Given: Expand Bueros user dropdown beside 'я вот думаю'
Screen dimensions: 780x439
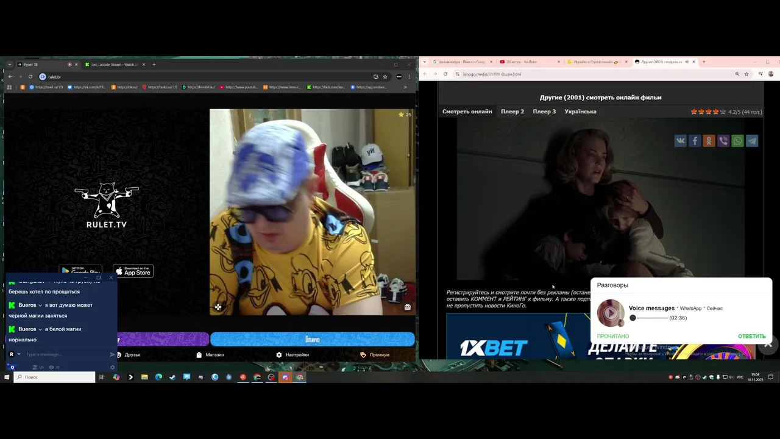Looking at the screenshot, I should (x=40, y=305).
